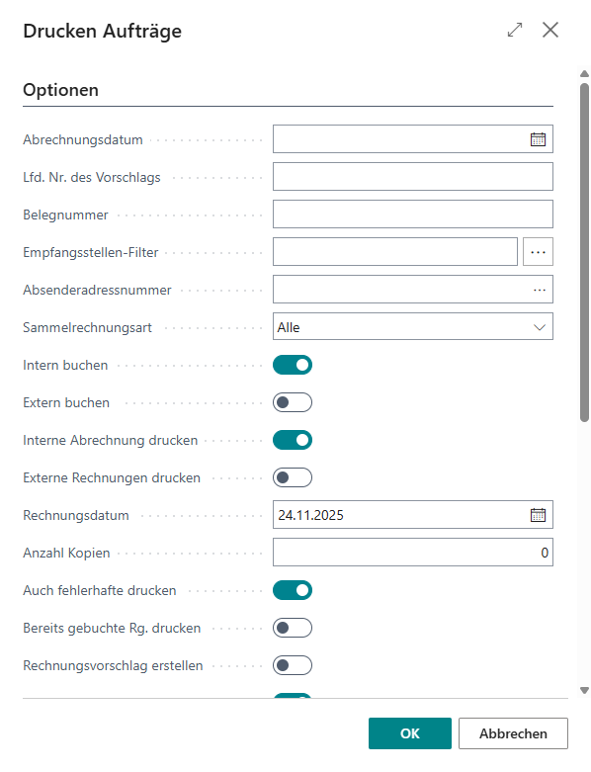This screenshot has height=772, width=591.
Task: Confirm with the OK button
Action: pyautogui.click(x=410, y=733)
